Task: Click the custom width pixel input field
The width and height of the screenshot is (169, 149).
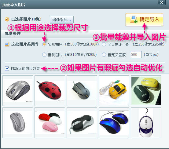Action: [x=136, y=55]
